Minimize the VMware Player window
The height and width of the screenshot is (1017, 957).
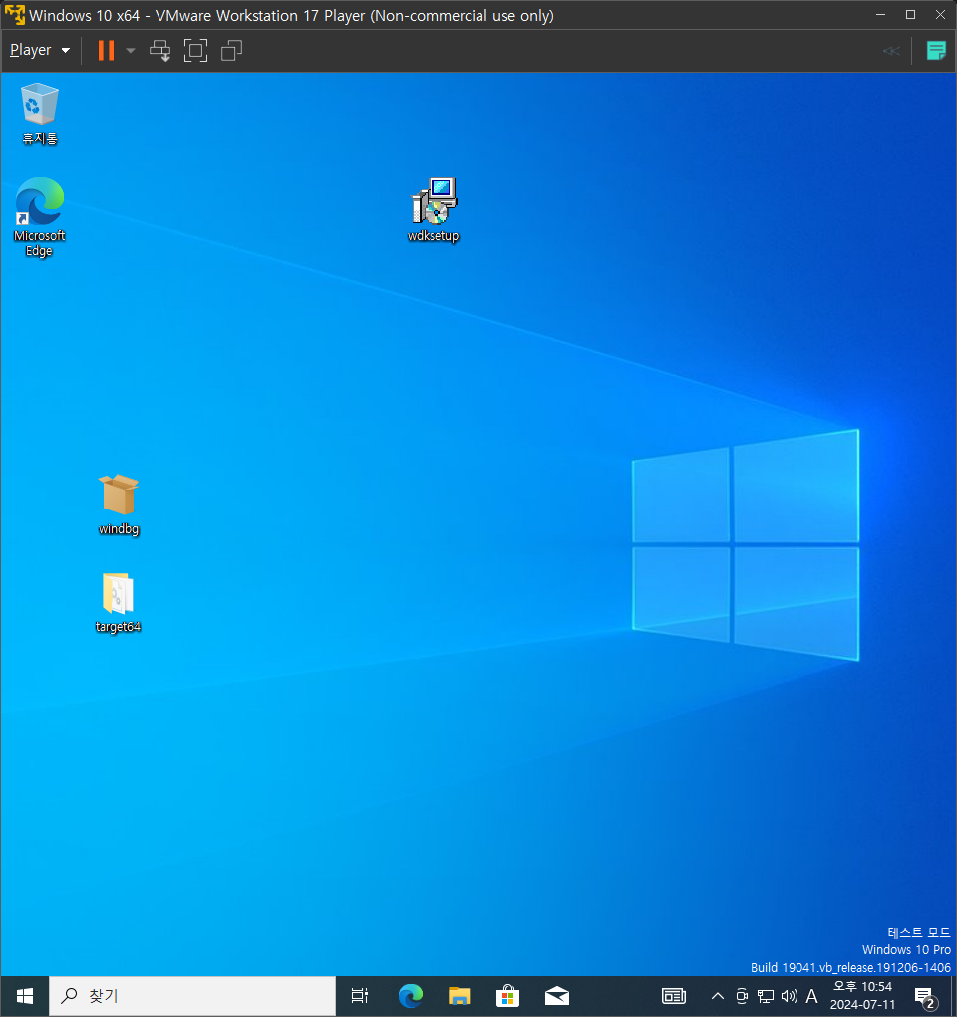[880, 14]
